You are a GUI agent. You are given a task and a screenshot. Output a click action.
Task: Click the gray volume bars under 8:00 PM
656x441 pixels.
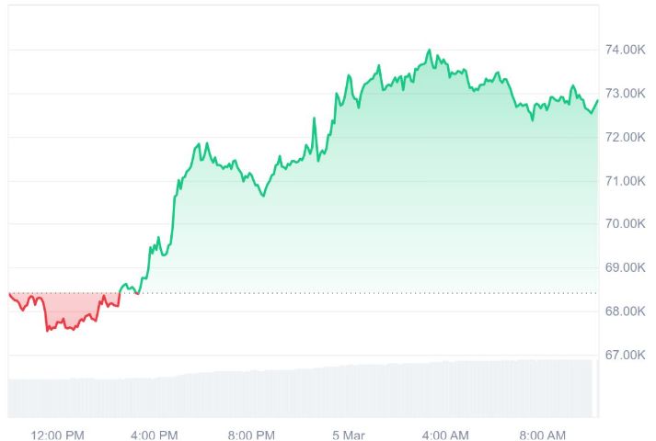click(x=251, y=393)
